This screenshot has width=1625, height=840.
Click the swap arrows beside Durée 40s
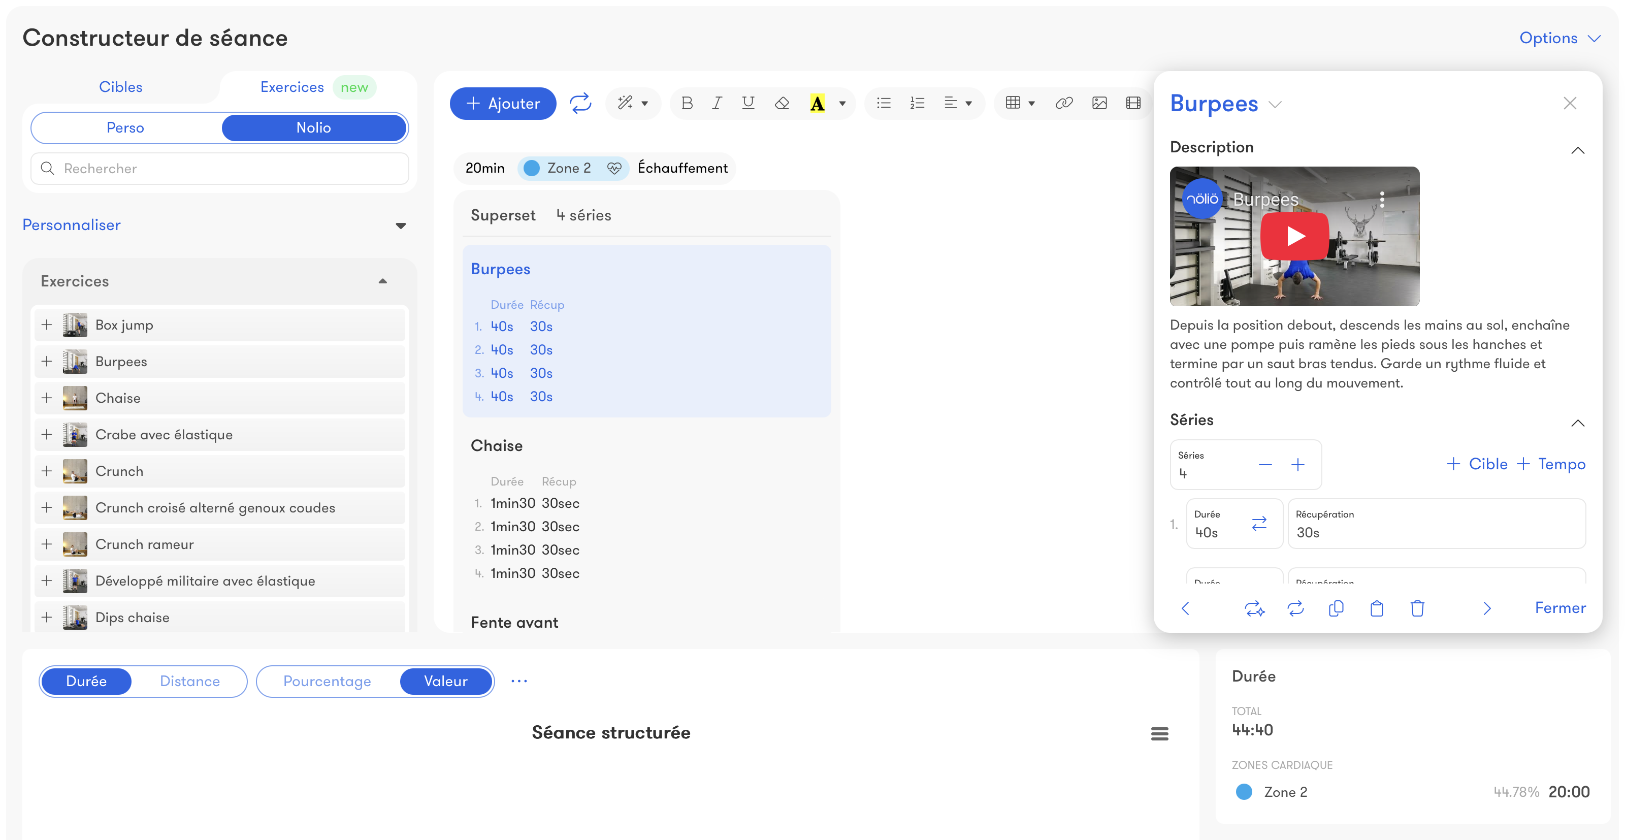[x=1258, y=523]
